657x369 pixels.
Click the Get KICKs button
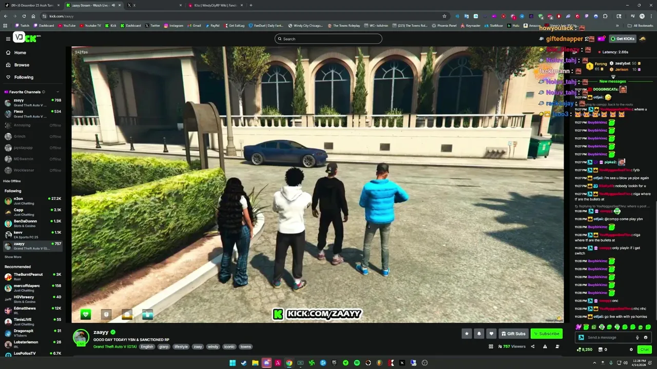623,39
